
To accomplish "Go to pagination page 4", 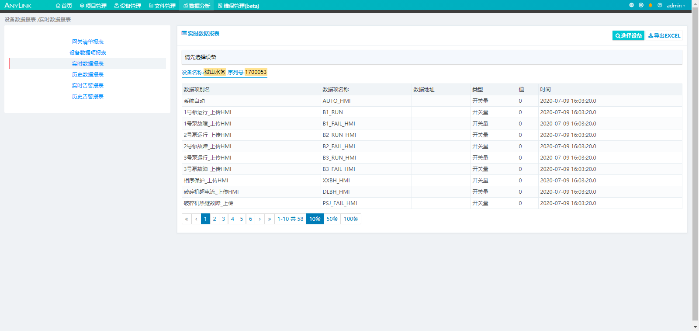I will coord(232,219).
